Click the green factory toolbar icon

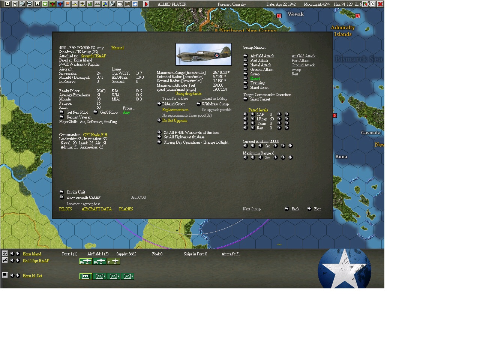click(x=90, y=4)
